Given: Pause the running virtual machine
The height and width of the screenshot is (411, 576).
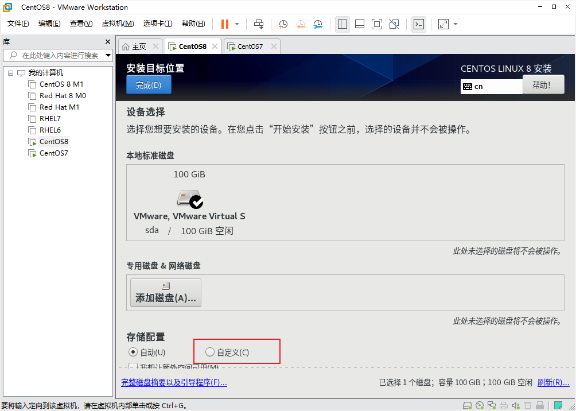Looking at the screenshot, I should [x=225, y=24].
